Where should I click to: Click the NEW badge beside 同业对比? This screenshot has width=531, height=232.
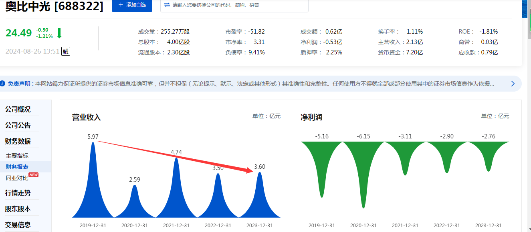coord(34,175)
